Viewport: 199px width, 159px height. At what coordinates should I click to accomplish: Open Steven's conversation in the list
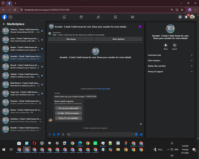click(22, 111)
